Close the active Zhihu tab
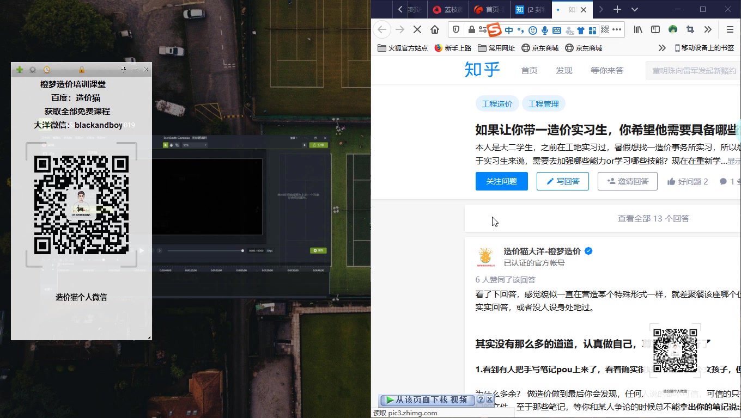Screen dimensions: 741x418 [584, 9]
